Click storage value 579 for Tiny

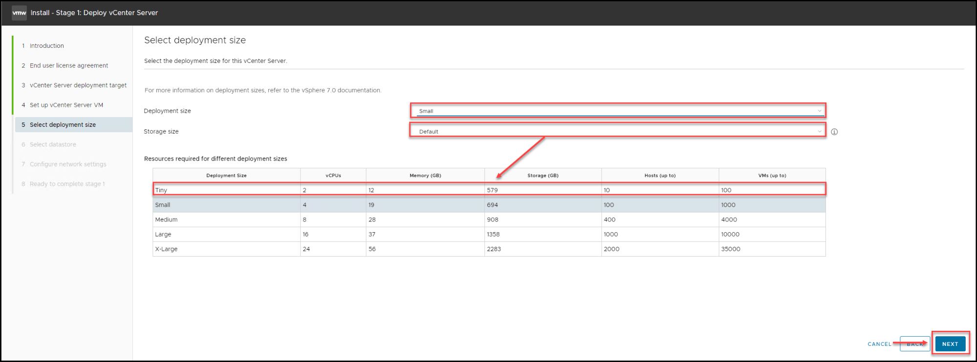tap(492, 190)
